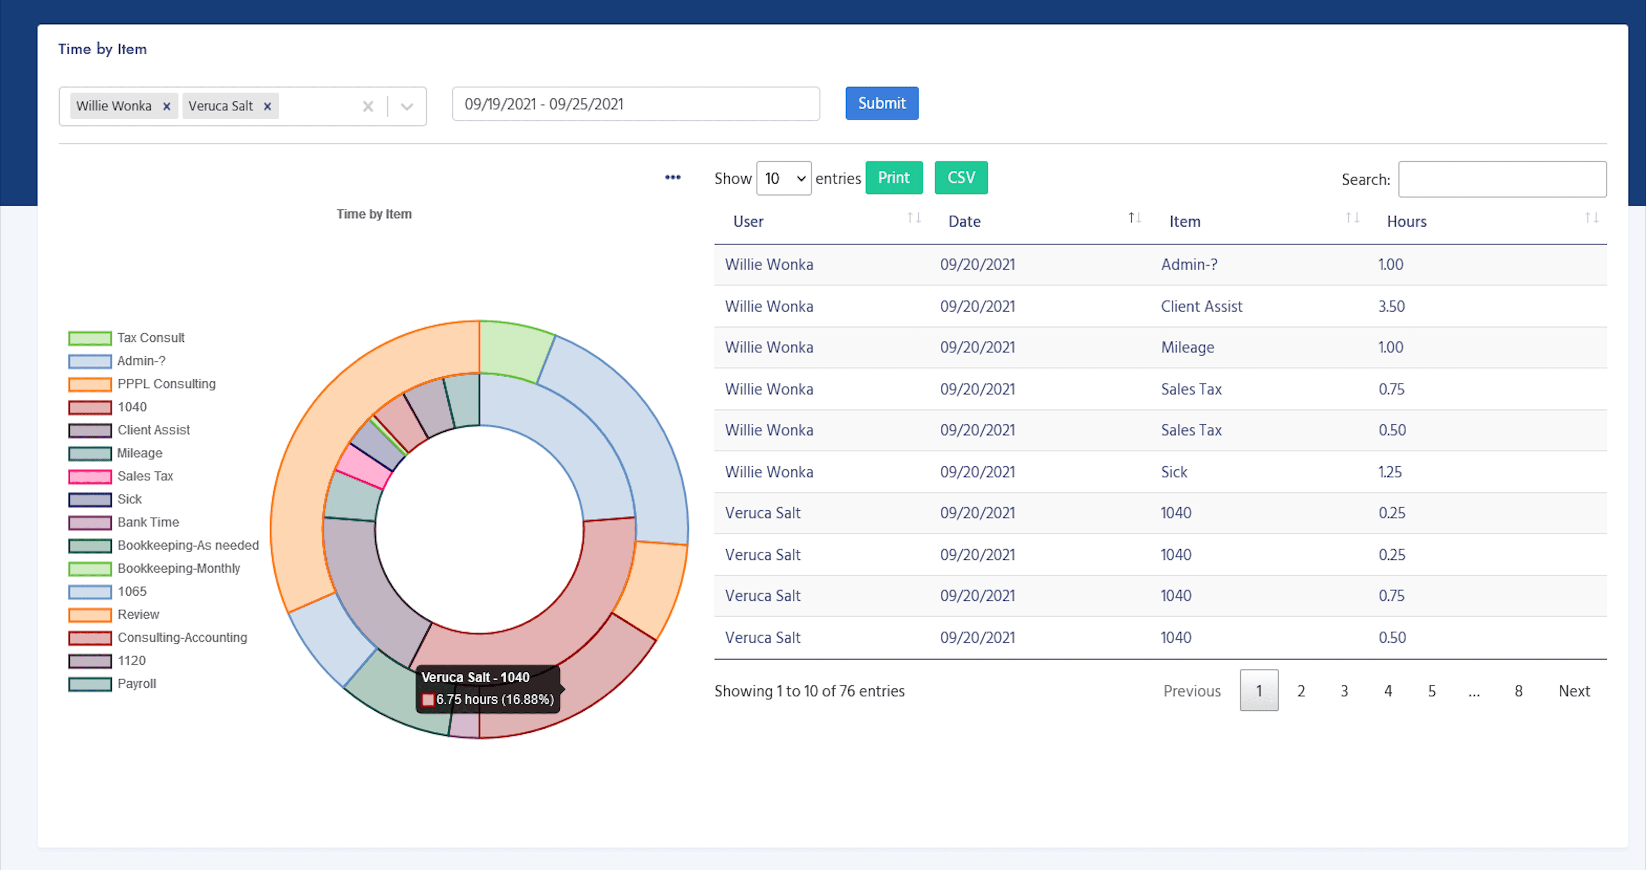Screen dimensions: 1646x870
Task: Go to page 2 of results
Action: (1300, 691)
